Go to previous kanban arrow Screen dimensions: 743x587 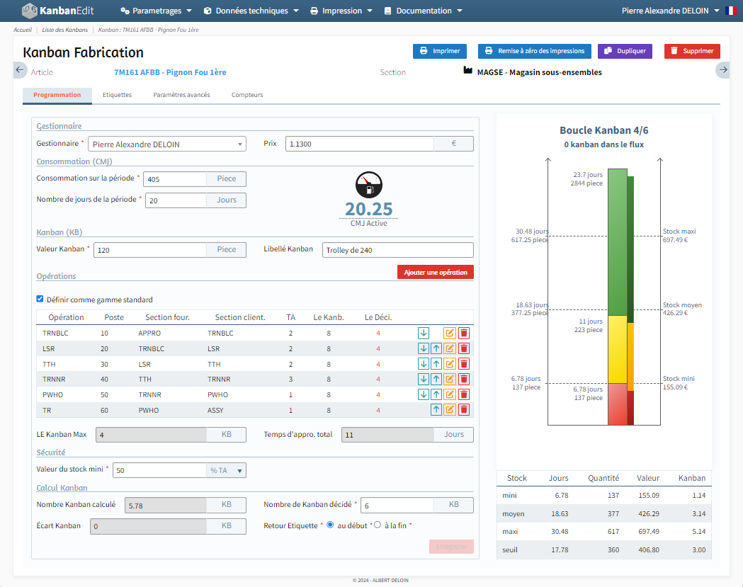coord(20,69)
